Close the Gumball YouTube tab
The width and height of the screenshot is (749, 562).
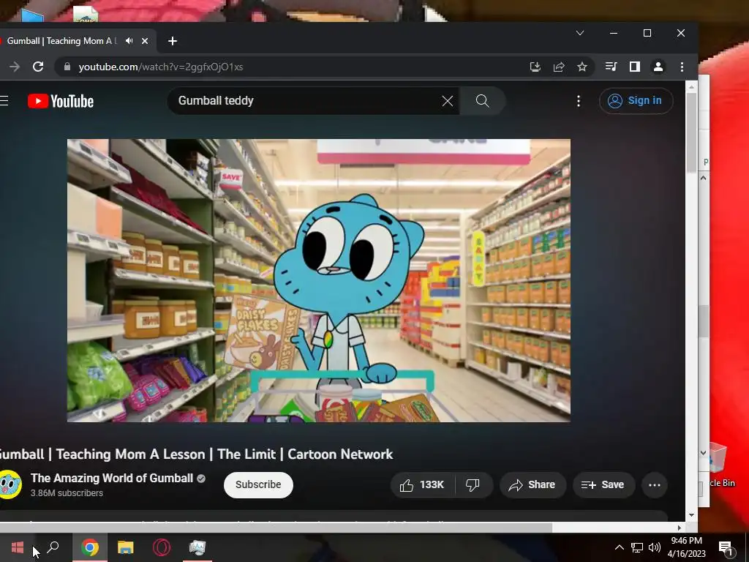click(x=145, y=41)
